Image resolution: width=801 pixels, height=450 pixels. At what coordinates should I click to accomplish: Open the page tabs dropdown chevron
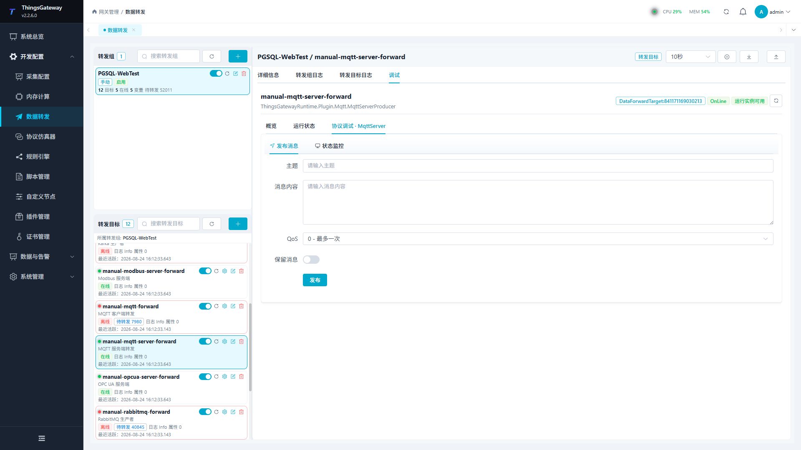[x=793, y=30]
